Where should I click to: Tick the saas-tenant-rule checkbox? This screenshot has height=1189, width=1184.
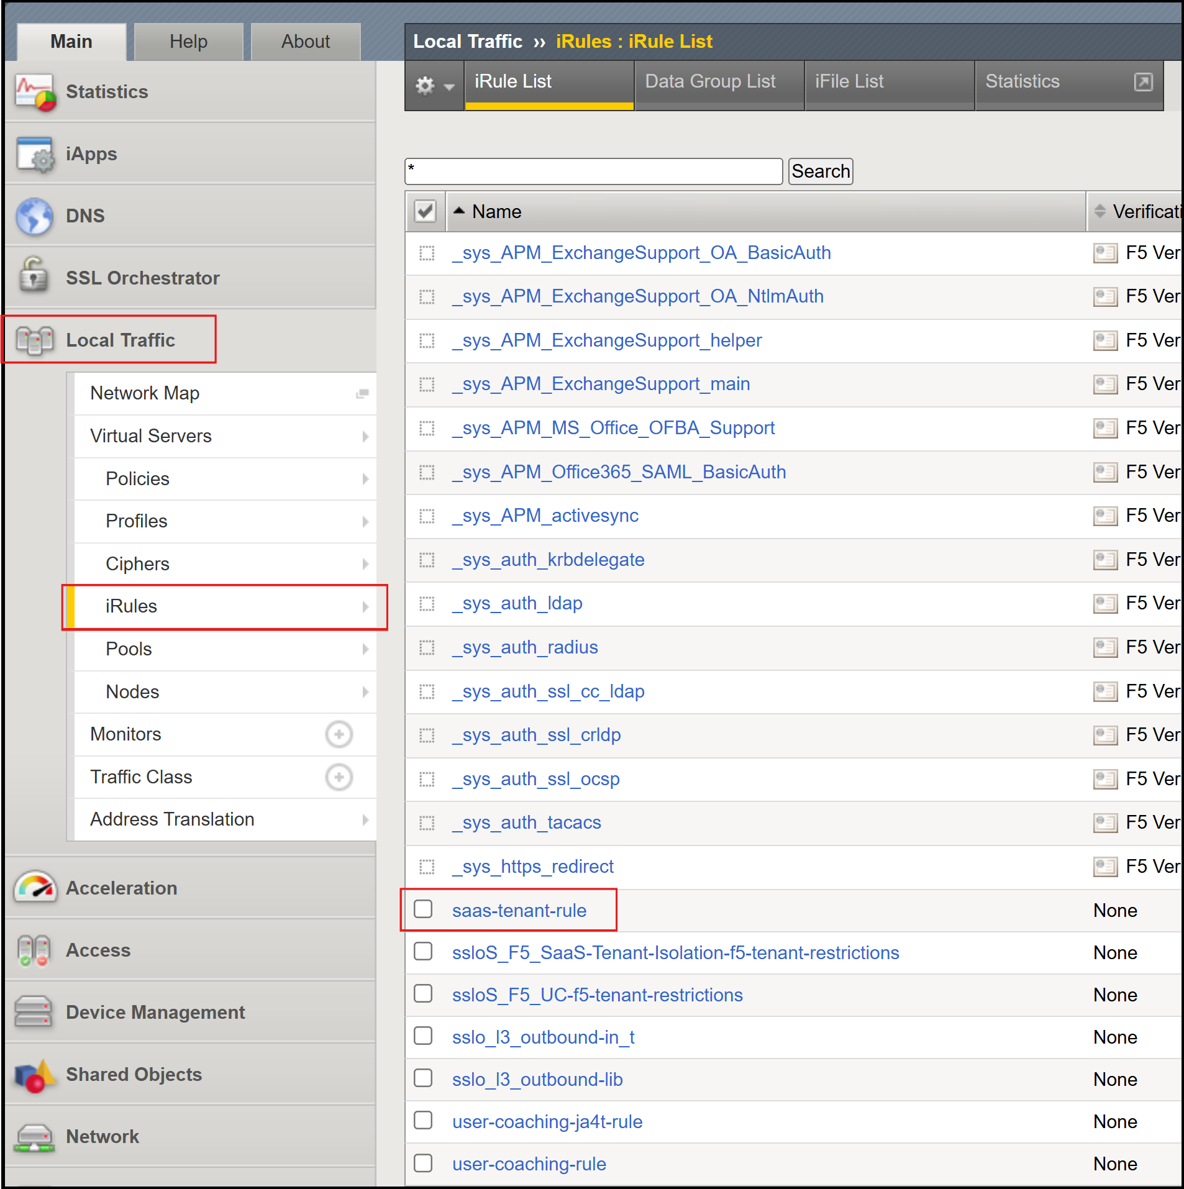(x=424, y=909)
